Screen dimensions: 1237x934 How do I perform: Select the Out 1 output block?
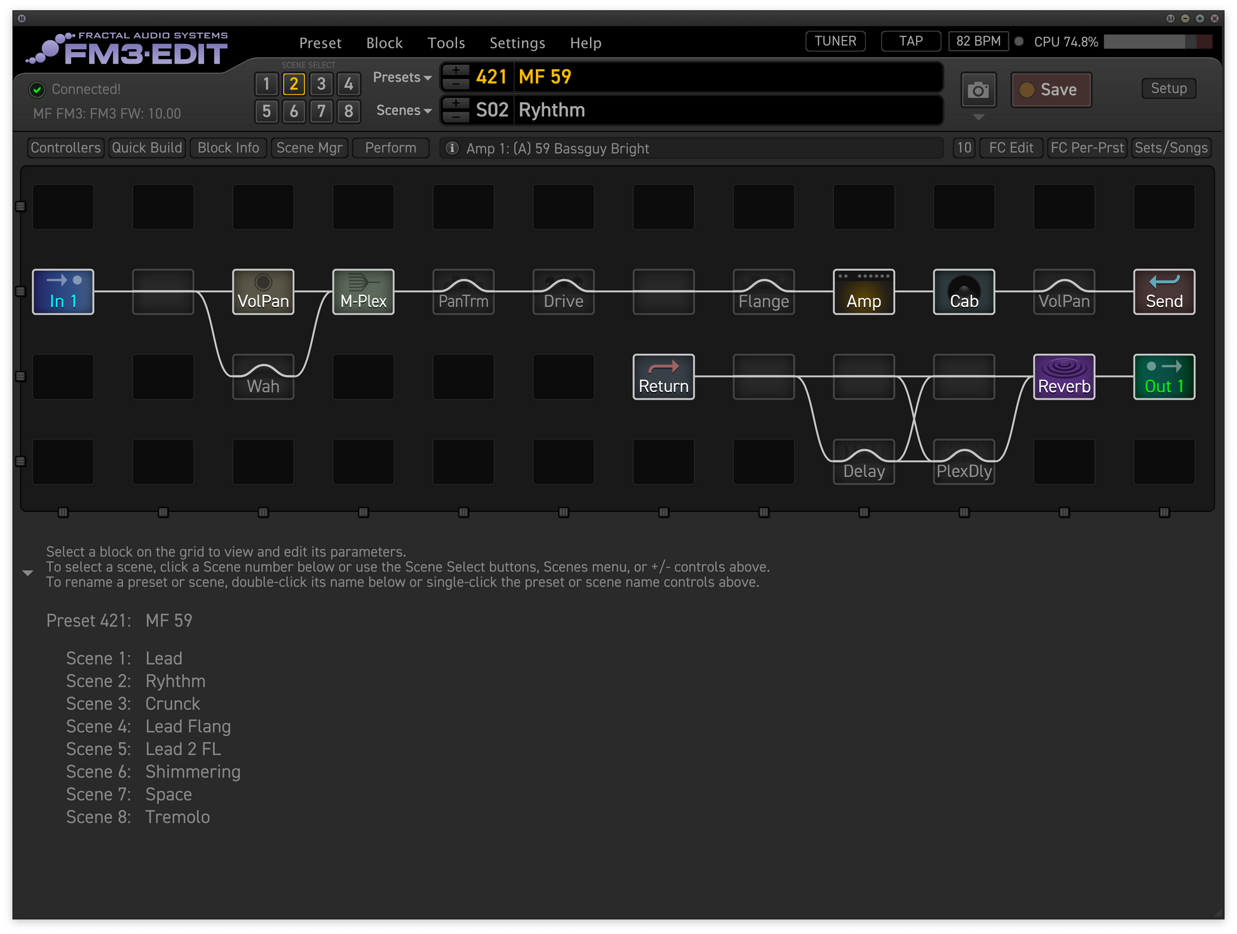click(x=1164, y=377)
